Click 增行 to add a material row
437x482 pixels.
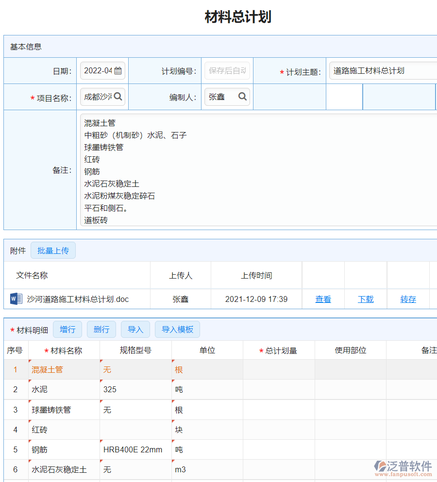pos(67,329)
